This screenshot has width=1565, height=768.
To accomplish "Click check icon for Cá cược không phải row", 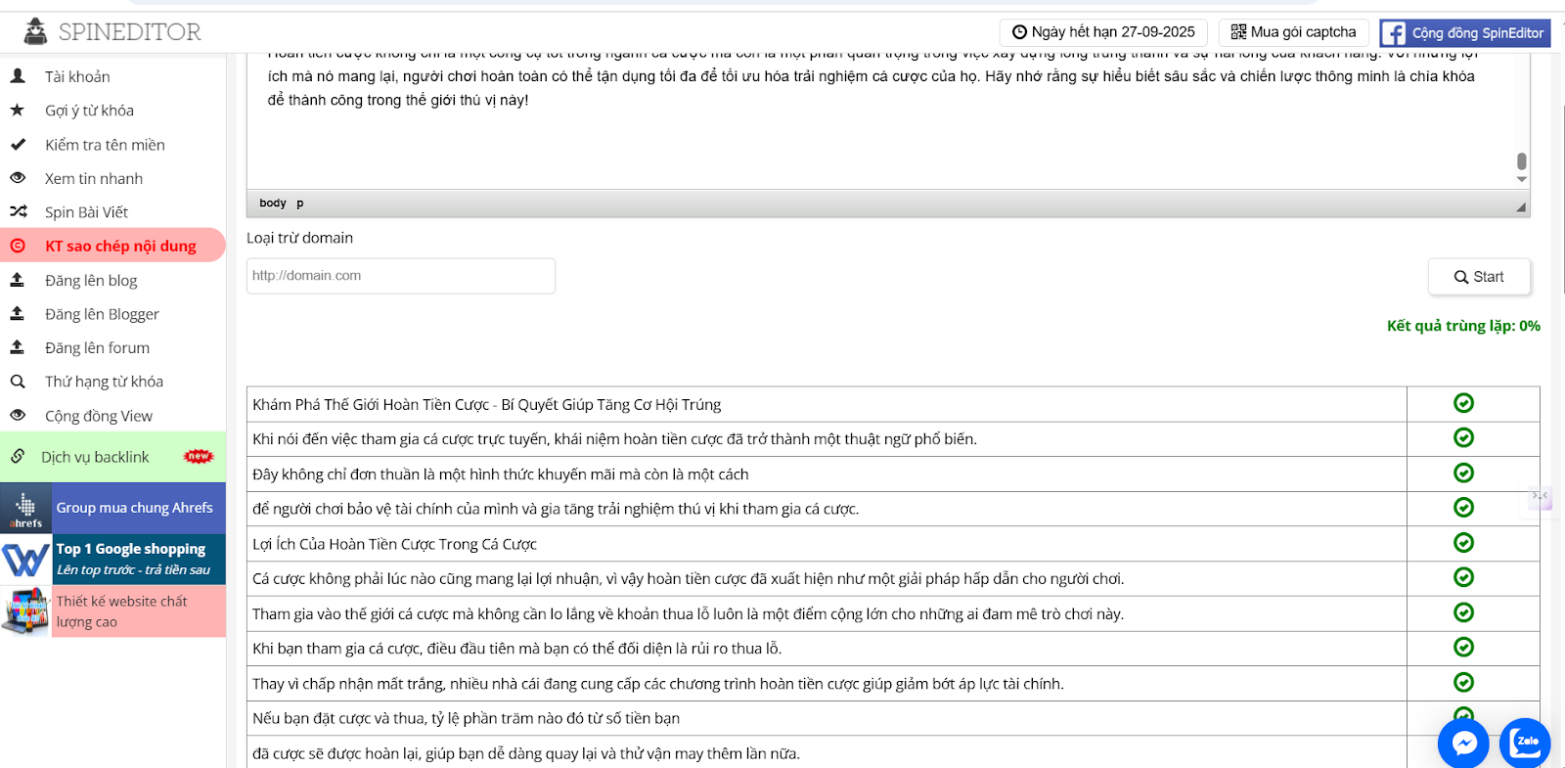I will (1463, 577).
